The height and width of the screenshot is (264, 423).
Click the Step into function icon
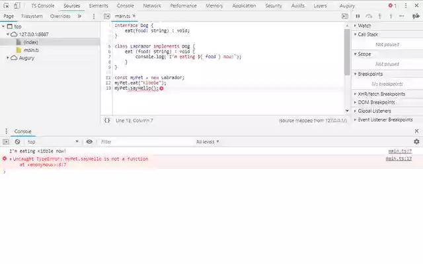[x=380, y=16]
